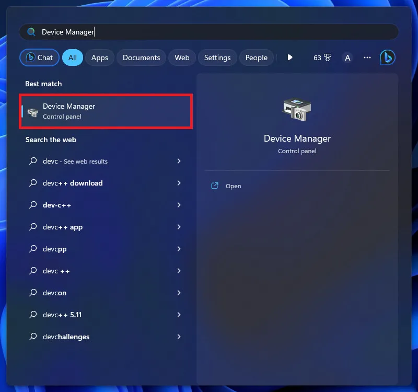Click the search icon beside devcon

pos(33,293)
